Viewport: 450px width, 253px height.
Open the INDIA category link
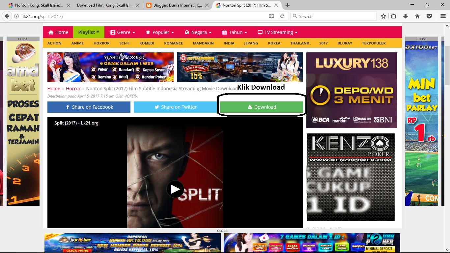pyautogui.click(x=229, y=43)
